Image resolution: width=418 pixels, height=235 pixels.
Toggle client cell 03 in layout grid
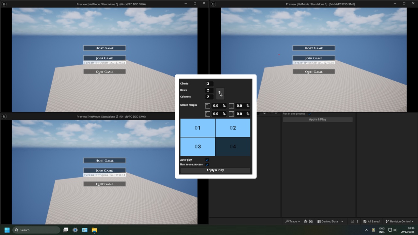tap(198, 147)
